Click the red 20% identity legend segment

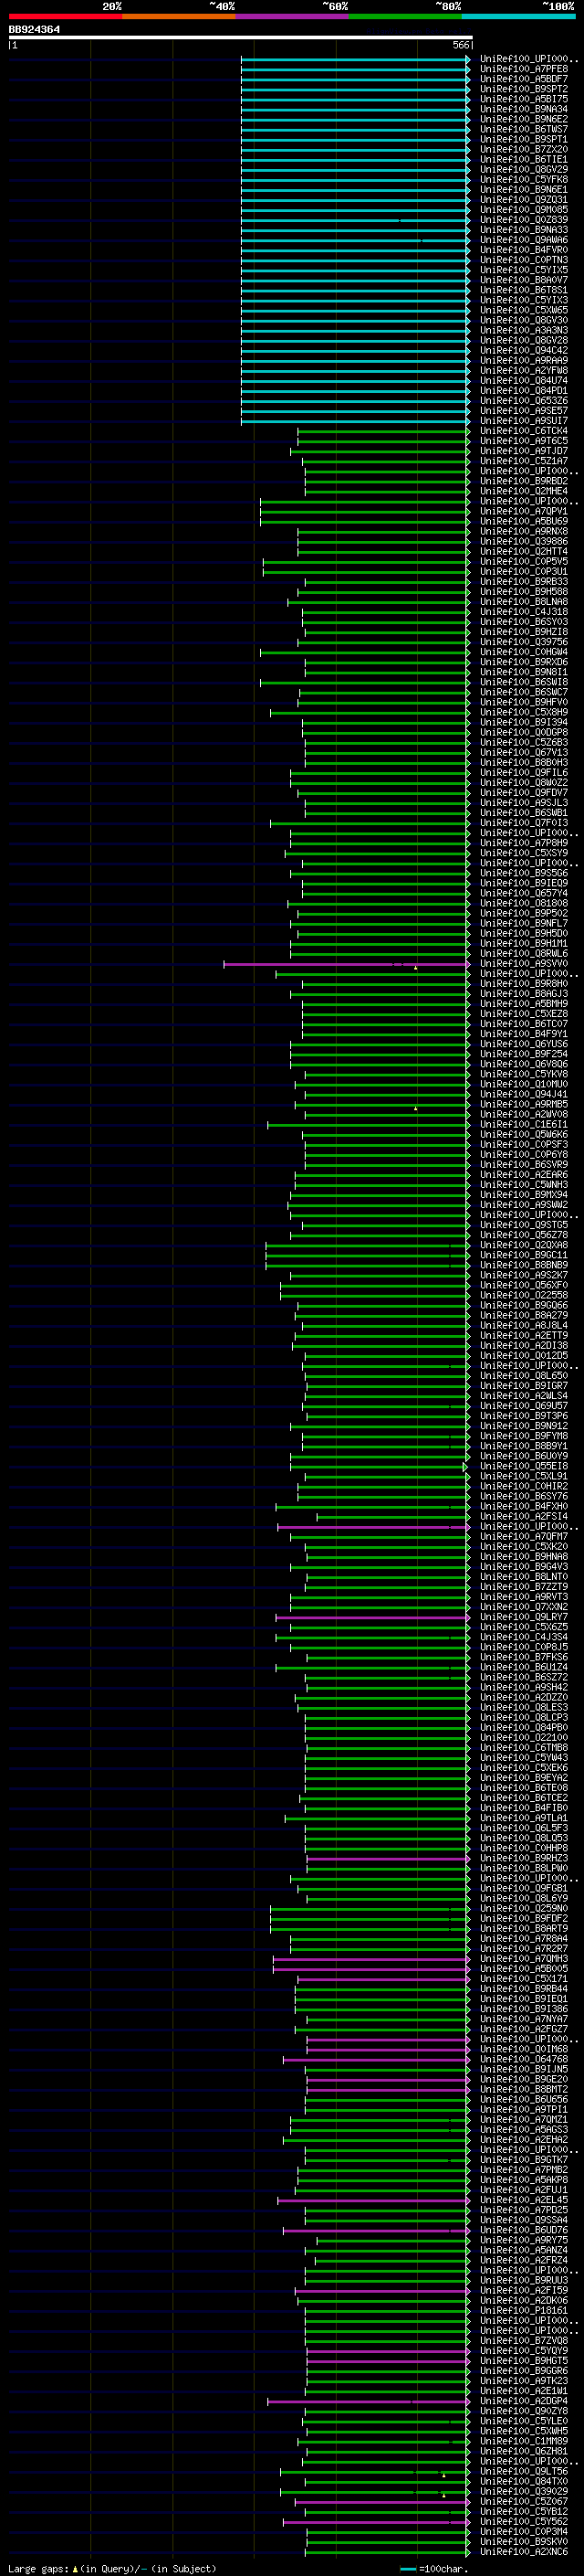(x=65, y=16)
